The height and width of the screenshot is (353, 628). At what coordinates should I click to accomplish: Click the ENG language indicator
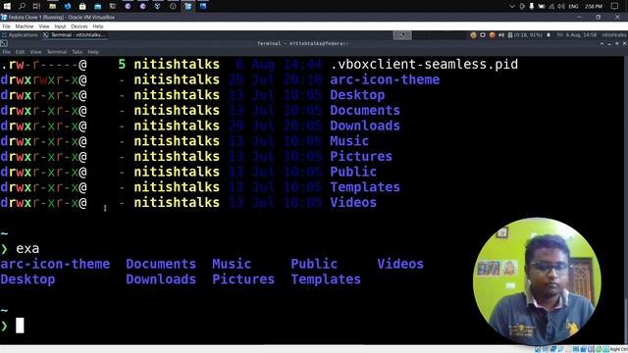573,7
